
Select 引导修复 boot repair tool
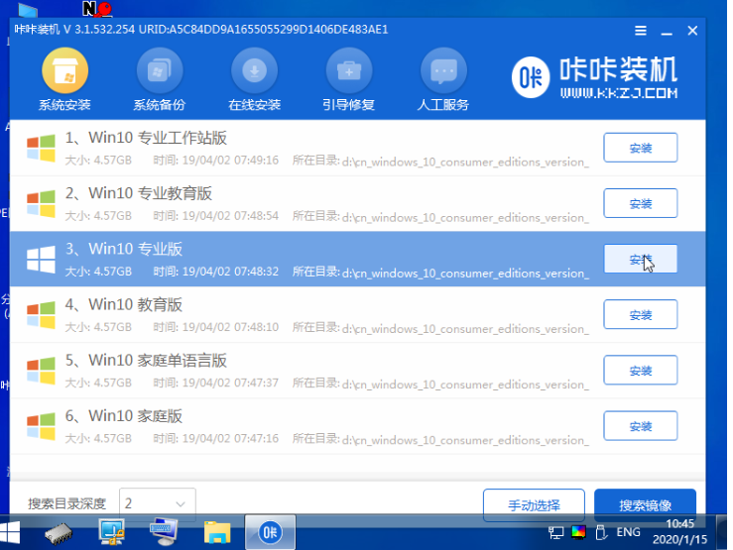point(348,80)
